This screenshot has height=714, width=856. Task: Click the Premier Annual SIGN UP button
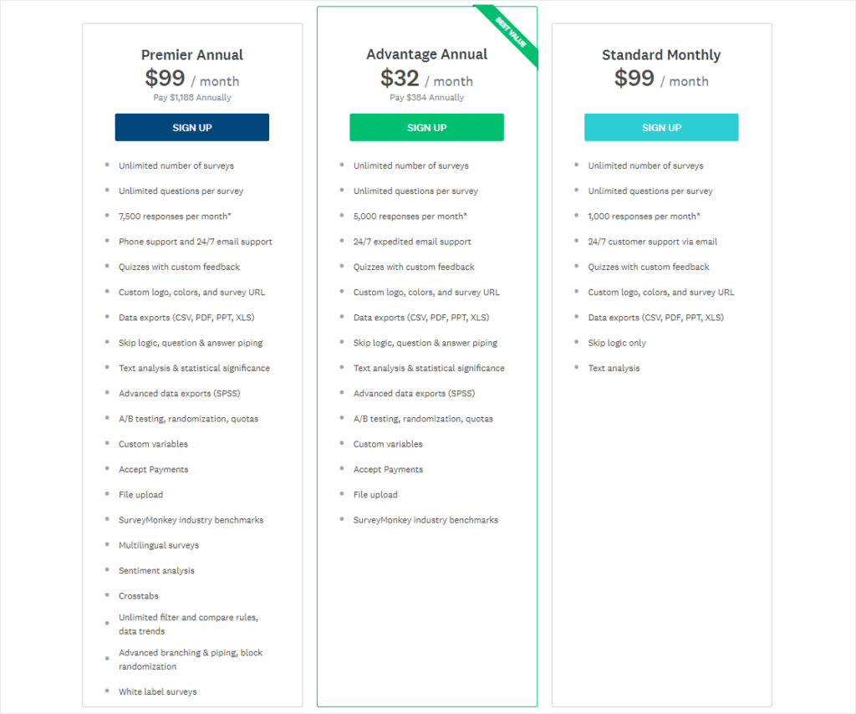[191, 127]
